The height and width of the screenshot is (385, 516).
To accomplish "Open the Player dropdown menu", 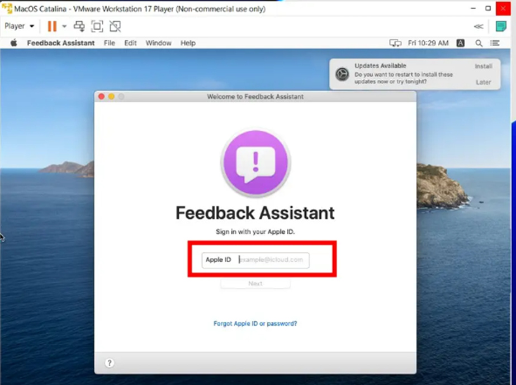I will pyautogui.click(x=20, y=26).
